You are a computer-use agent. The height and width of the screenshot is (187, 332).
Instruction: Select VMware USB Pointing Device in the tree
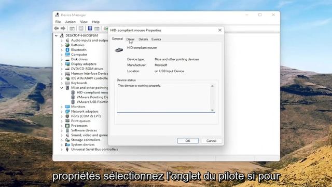[x=92, y=102]
